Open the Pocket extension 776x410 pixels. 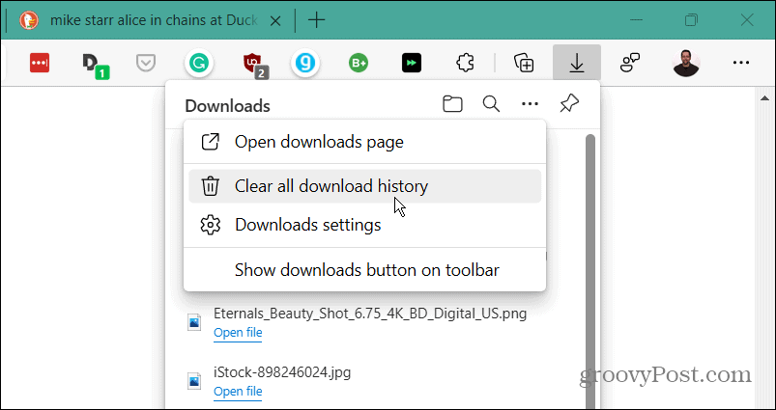tap(145, 63)
